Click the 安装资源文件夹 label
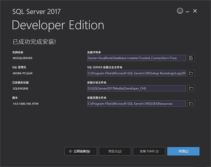 pos(97,98)
